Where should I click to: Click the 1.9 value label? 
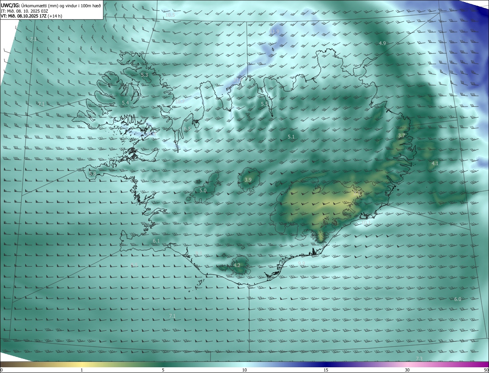[275, 31]
